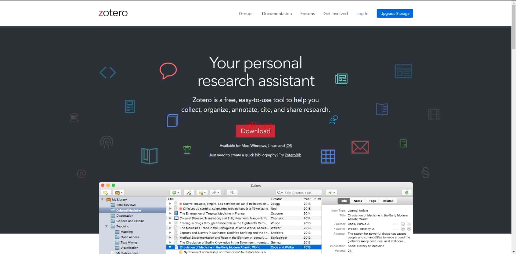Collapse the Circulation of Medicine item row
This screenshot has height=254, width=516.
[170, 247]
